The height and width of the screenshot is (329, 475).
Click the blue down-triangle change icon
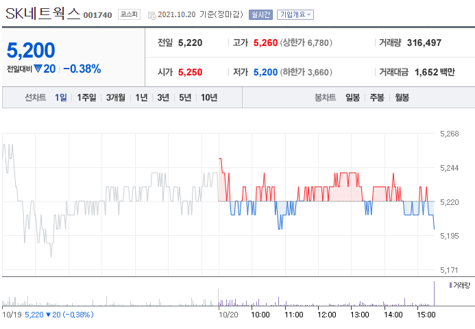click(x=38, y=69)
